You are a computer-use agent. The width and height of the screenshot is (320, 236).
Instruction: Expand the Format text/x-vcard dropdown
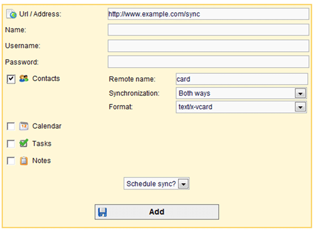point(241,107)
